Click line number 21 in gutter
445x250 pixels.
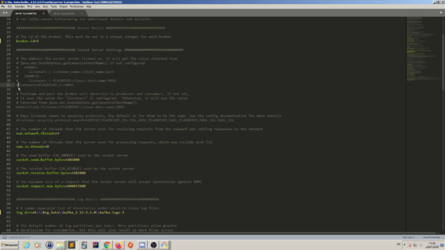[8, 41]
